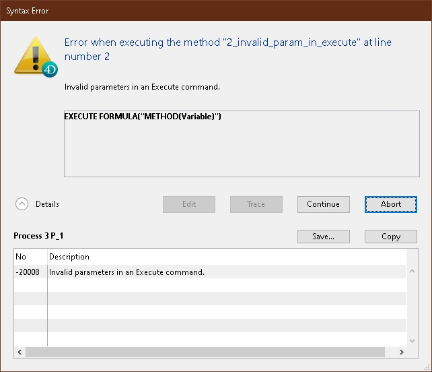This screenshot has width=432, height=372.
Task: Click Continue to resume execution
Action: (x=323, y=204)
